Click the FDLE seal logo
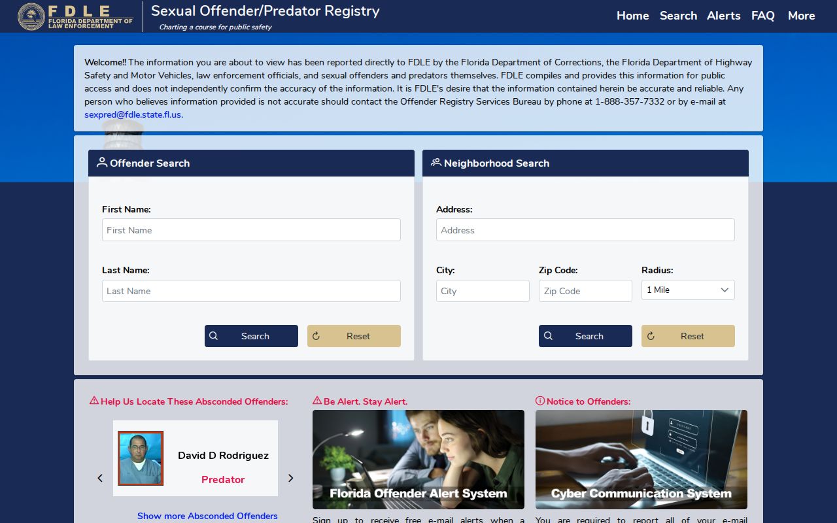Screen dimensions: 837x523 pyautogui.click(x=31, y=16)
